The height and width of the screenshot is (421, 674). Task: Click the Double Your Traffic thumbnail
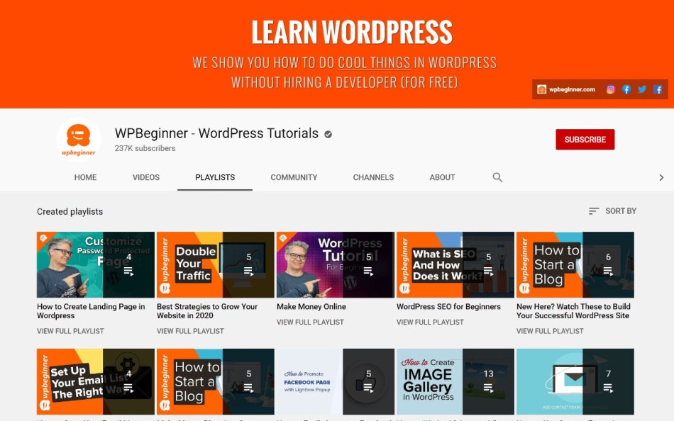pyautogui.click(x=216, y=264)
